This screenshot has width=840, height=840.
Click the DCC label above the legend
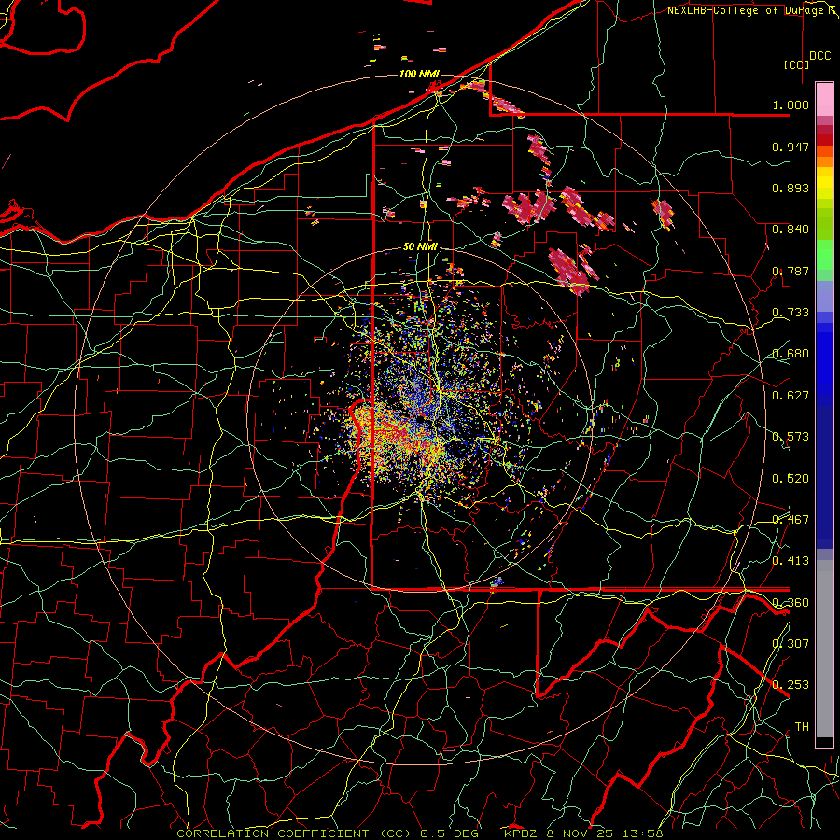pyautogui.click(x=819, y=56)
